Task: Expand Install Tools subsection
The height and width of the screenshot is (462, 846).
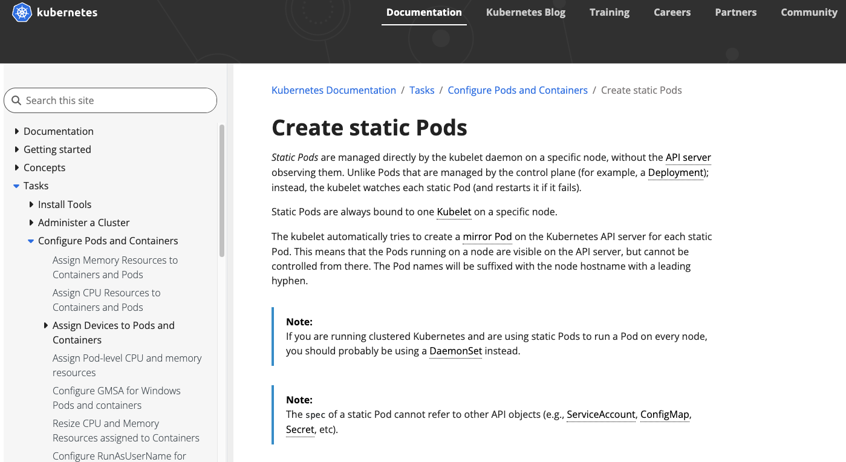Action: (x=31, y=204)
